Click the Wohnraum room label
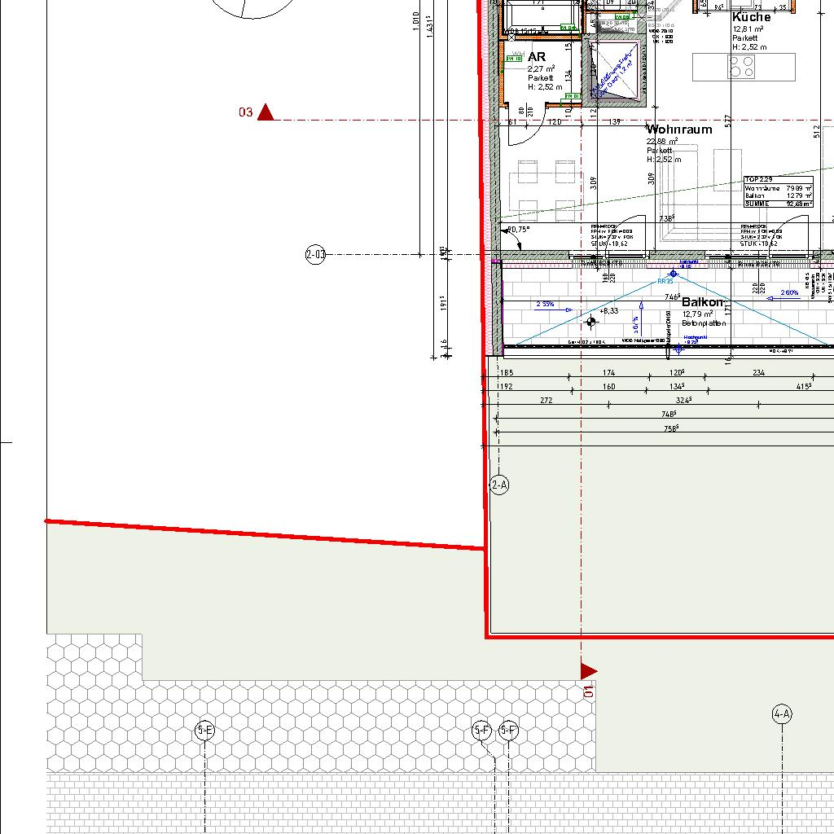The image size is (834, 834). click(x=678, y=129)
